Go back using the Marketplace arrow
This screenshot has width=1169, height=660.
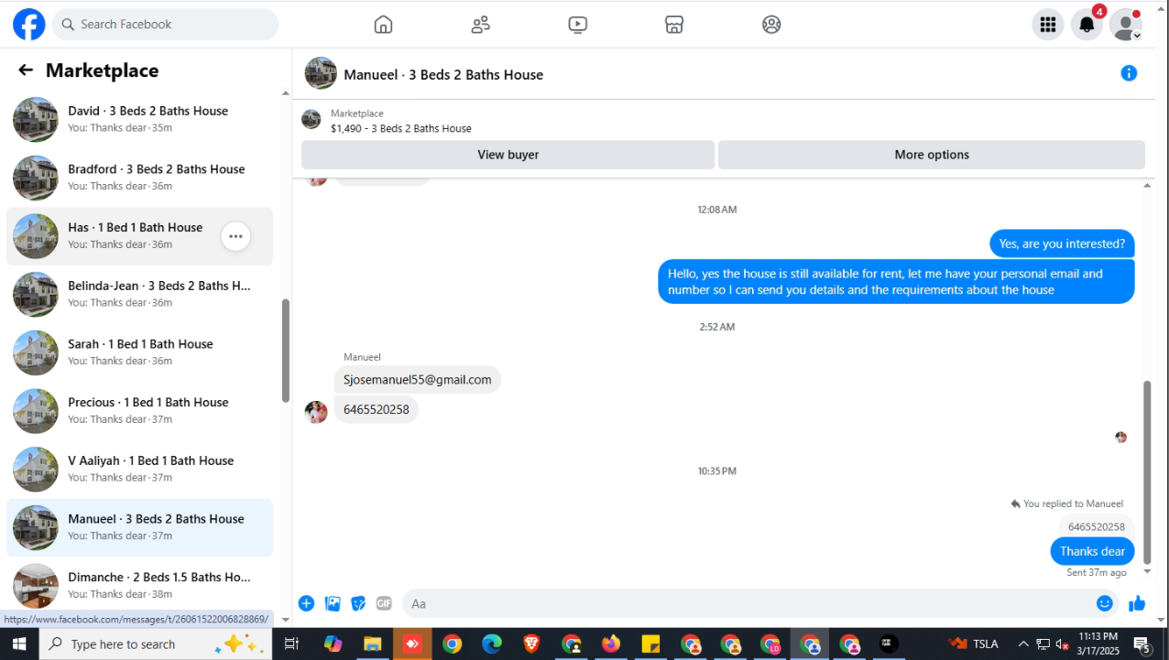26,70
